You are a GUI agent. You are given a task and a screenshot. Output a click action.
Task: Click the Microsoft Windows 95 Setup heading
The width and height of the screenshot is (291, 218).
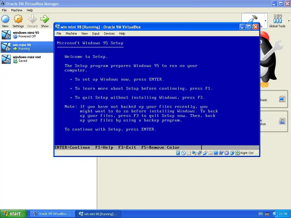[90, 43]
